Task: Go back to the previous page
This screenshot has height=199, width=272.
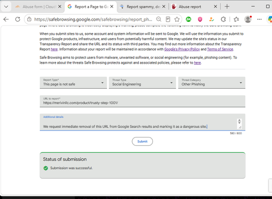Action: point(6,19)
